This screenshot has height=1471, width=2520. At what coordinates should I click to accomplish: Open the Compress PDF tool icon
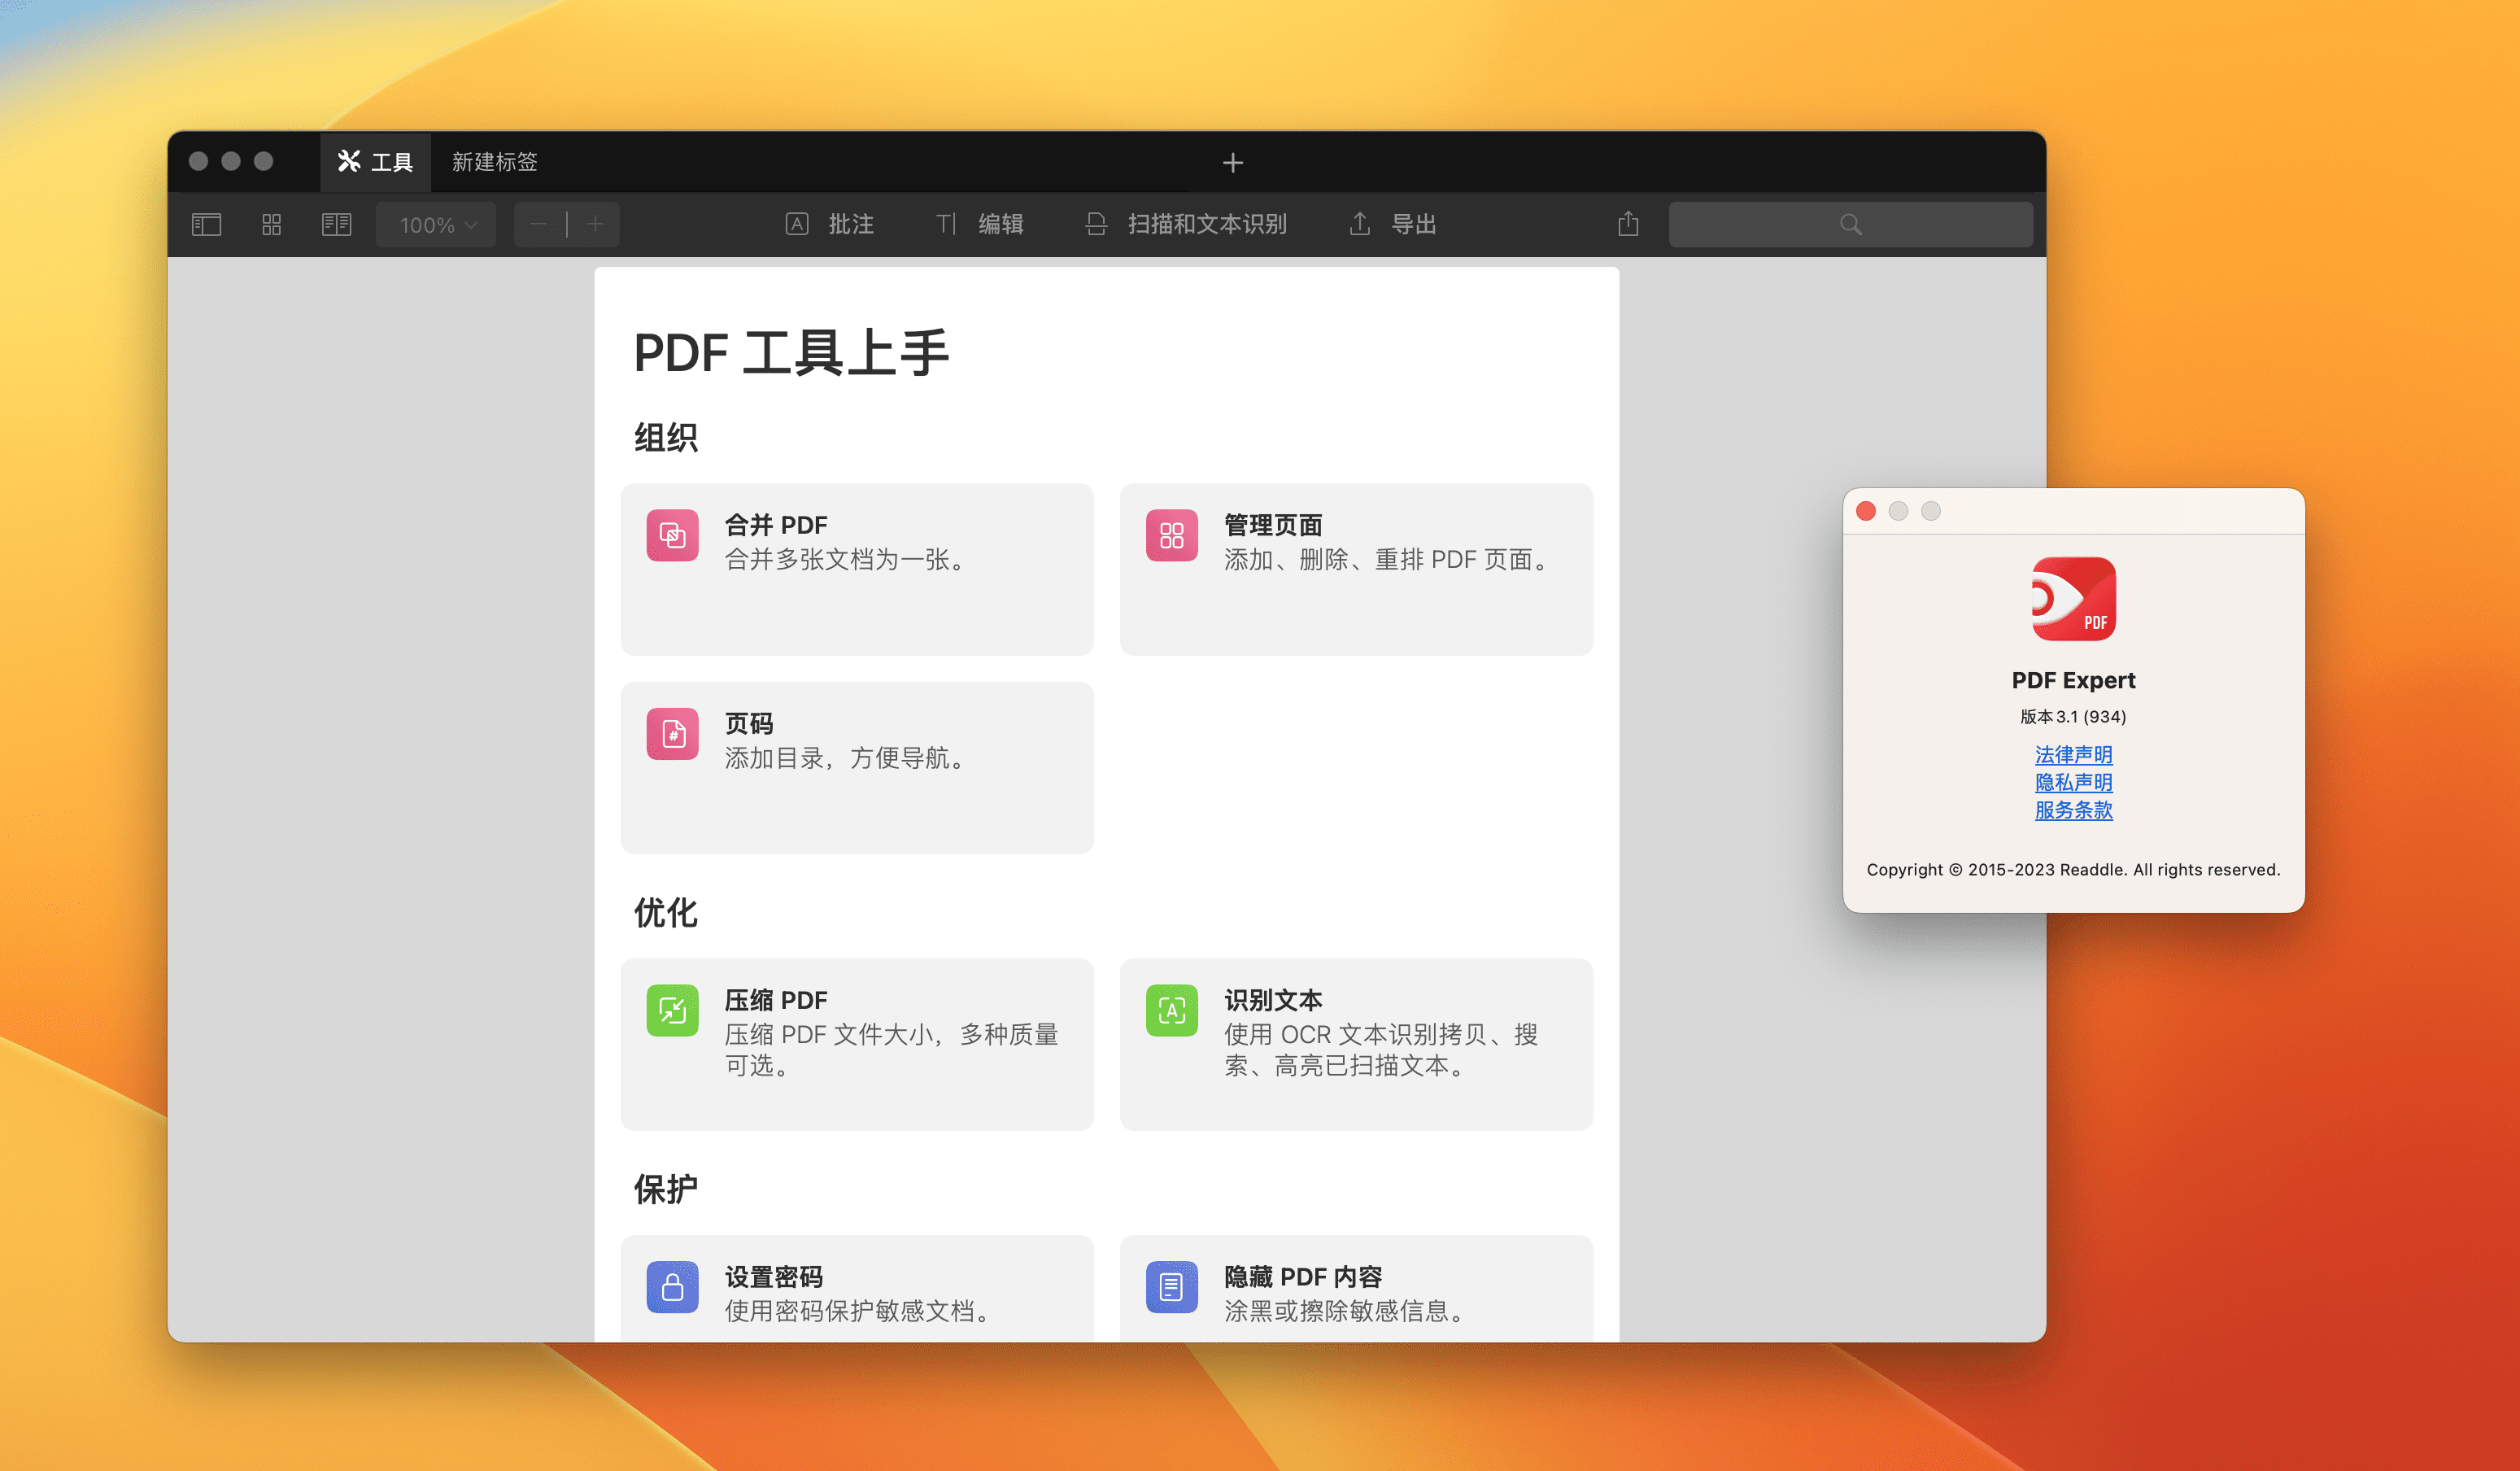point(672,1010)
